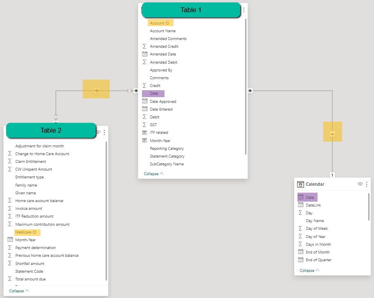The image size is (374, 298).
Task: Select Days in Month field
Action: pos(318,245)
